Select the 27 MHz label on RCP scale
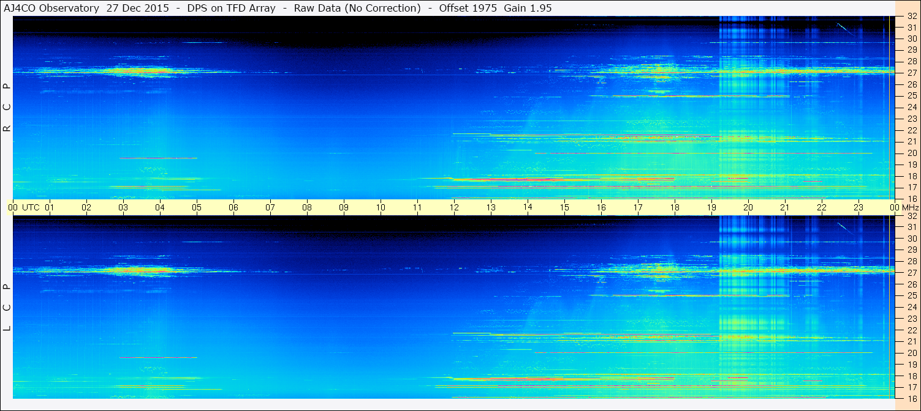 click(911, 73)
